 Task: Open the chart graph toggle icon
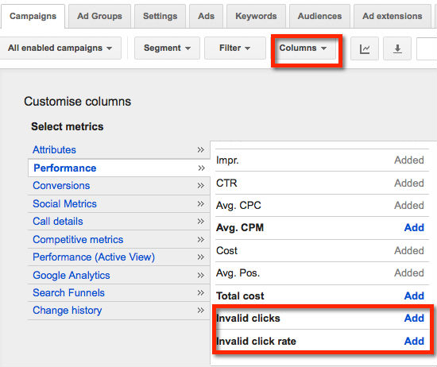(x=364, y=48)
